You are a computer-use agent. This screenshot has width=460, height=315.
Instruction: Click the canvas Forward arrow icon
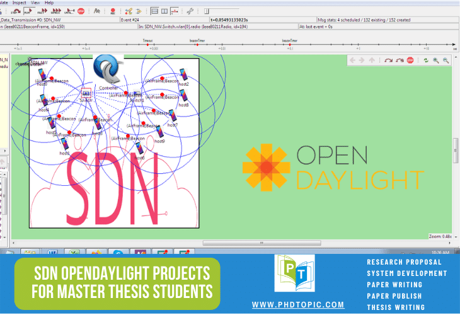362,60
